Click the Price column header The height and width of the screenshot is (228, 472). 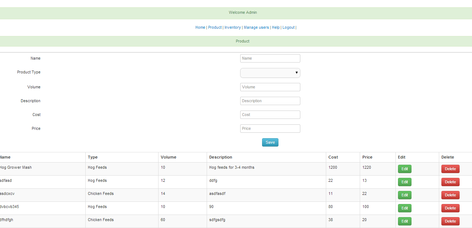tap(367, 157)
